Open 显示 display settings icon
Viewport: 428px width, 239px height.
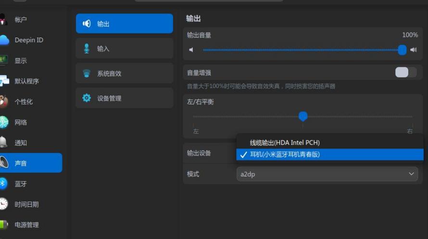click(x=4, y=60)
